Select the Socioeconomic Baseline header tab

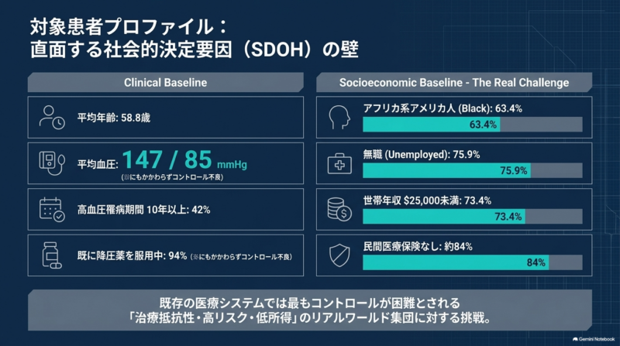(x=454, y=82)
